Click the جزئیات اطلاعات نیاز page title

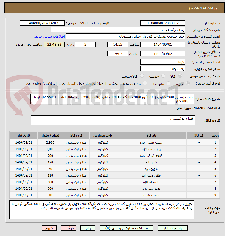(x=202, y=8)
